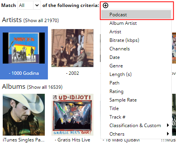Select Podcast from the criteria menu
The image size is (176, 143).
136,14
